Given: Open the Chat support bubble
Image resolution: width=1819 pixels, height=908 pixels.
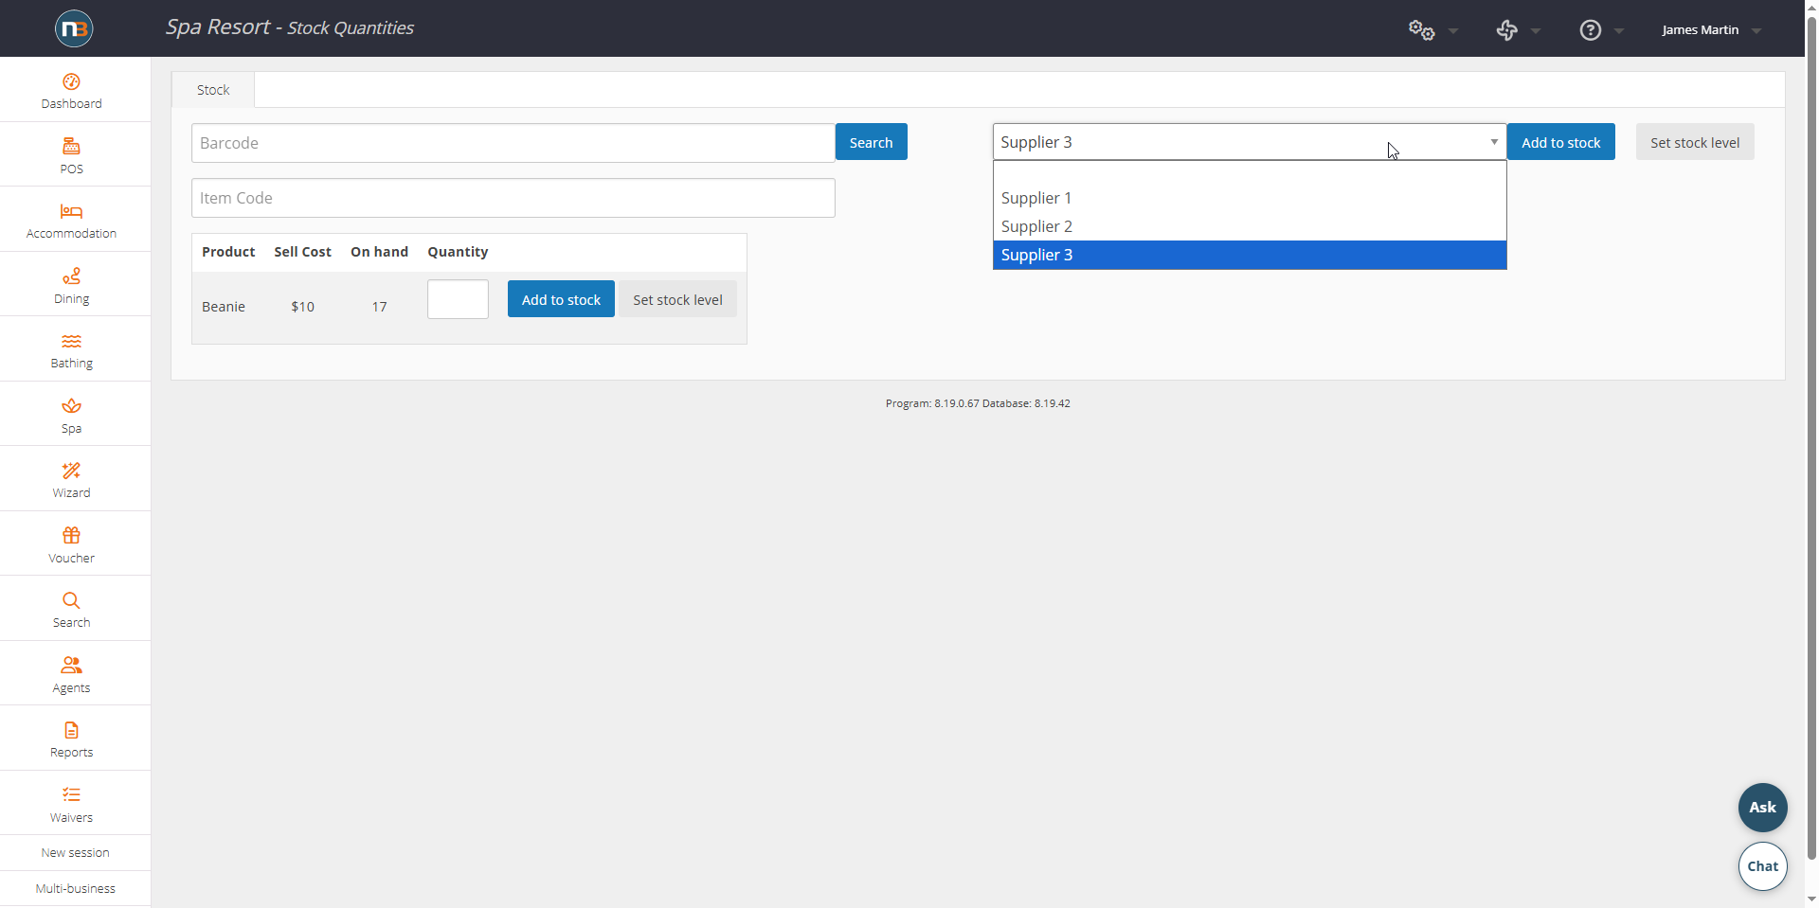Looking at the screenshot, I should pyautogui.click(x=1762, y=866).
